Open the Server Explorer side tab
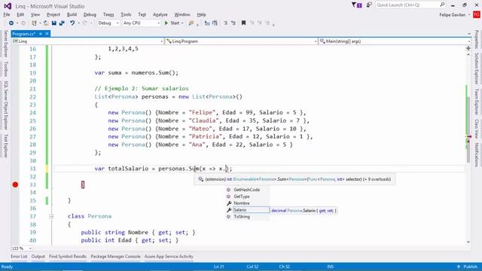The image size is (482, 271). pyautogui.click(x=5, y=44)
